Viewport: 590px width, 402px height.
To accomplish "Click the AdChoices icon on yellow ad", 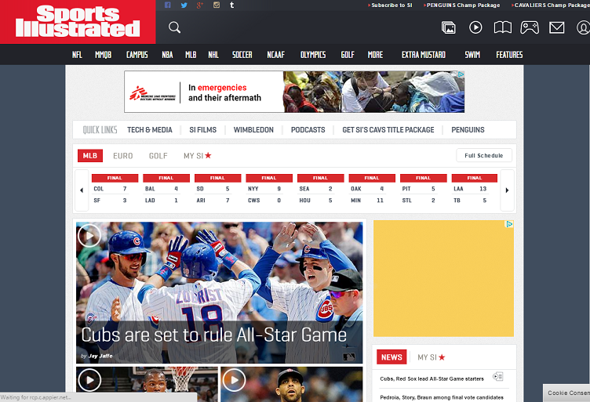I will 509,224.
